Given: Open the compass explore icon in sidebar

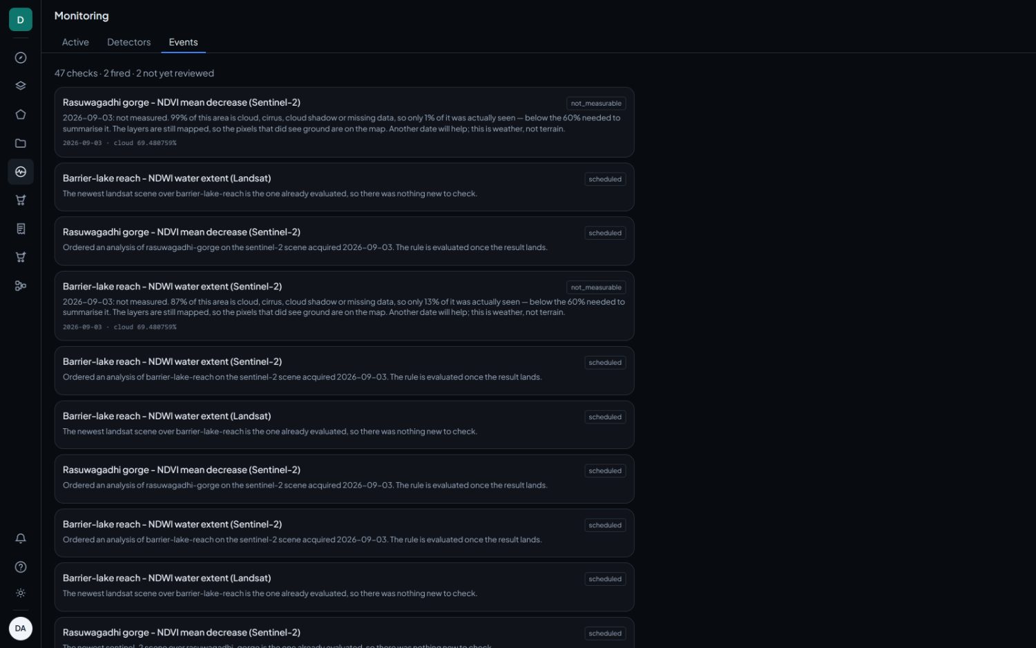Looking at the screenshot, I should pos(21,58).
